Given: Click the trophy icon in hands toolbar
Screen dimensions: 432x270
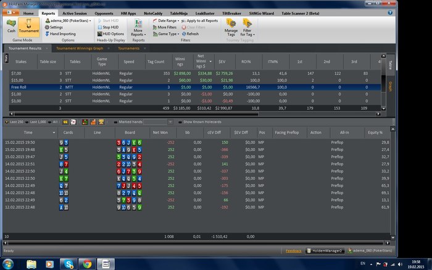Looking at the screenshot, I should (x=101, y=122).
